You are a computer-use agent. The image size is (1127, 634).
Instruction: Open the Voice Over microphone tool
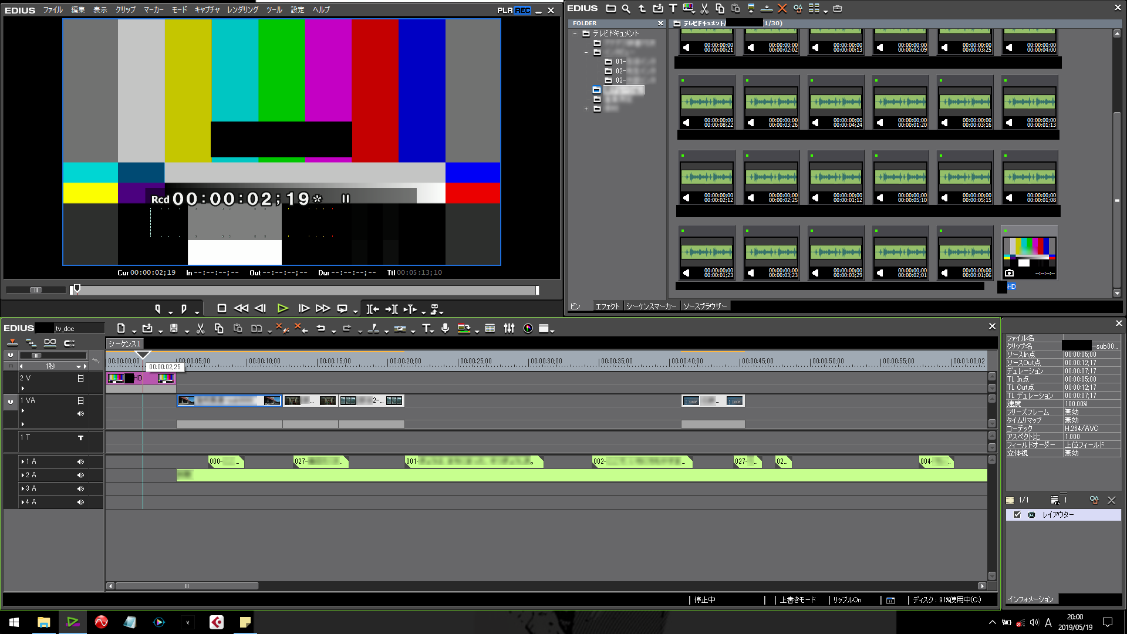[x=445, y=329]
